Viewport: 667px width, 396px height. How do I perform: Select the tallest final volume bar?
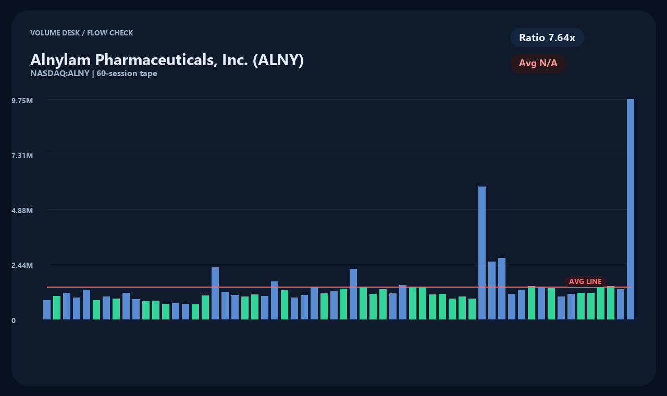pos(631,209)
